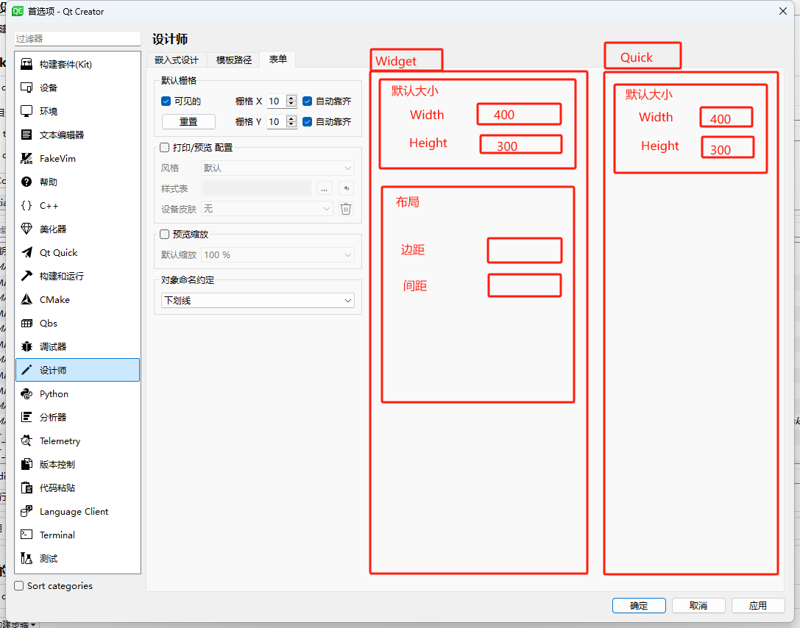This screenshot has height=628, width=800.
Task: Select the 版本控制 version control icon
Action: point(26,464)
